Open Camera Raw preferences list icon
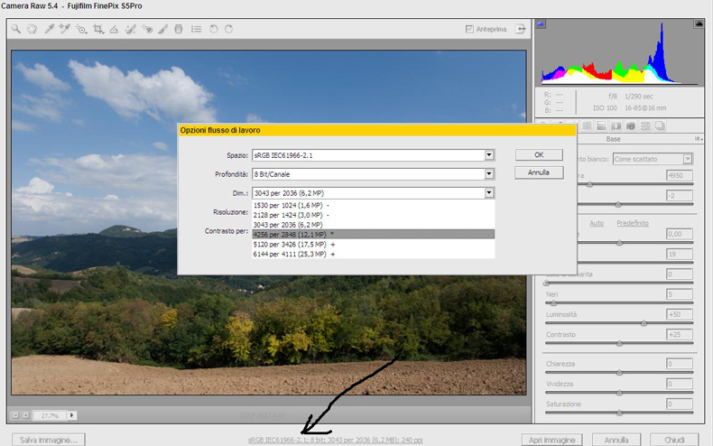 [x=195, y=29]
